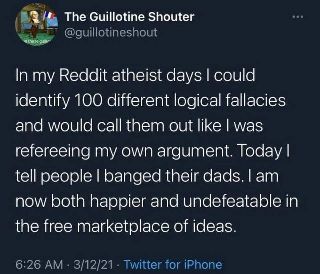
Task: Click the line mentioning Reddit atheist days
Action: click(x=135, y=75)
